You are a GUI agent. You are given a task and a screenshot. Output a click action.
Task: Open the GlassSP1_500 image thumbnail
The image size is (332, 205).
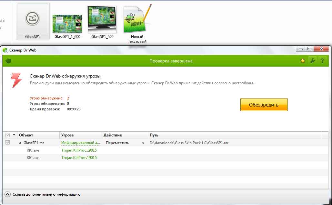102,19
